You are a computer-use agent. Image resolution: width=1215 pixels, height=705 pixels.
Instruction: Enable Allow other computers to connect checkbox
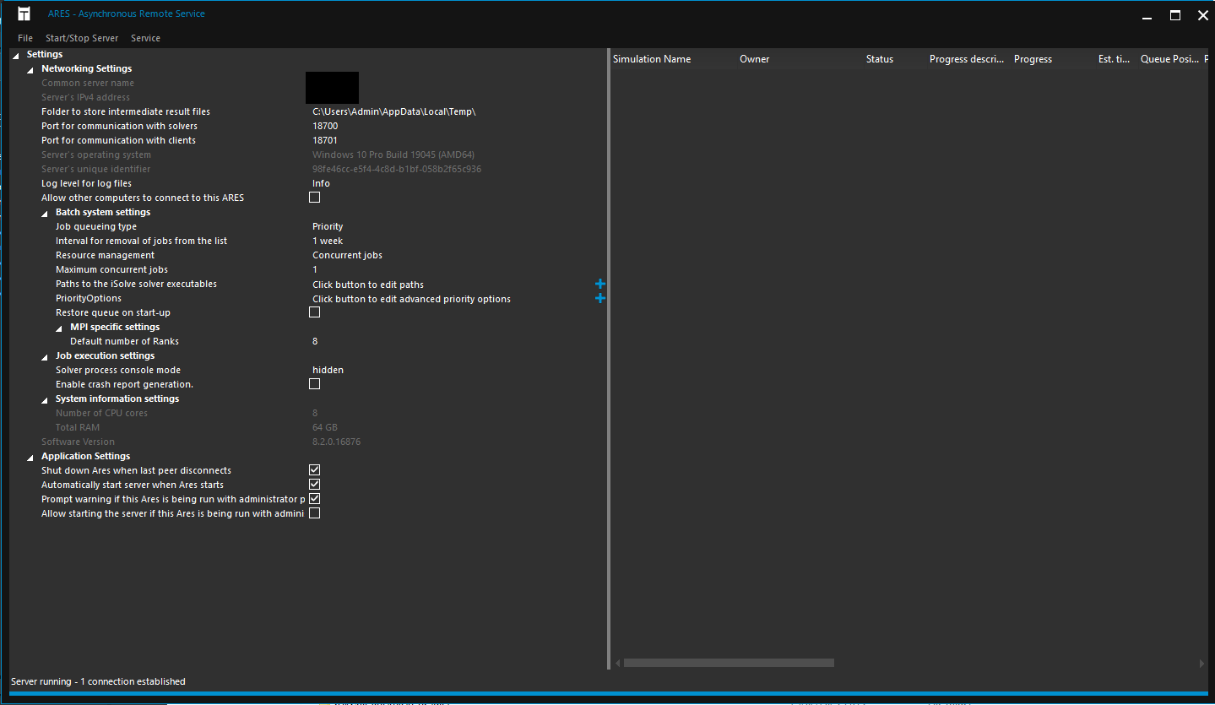[x=315, y=198]
